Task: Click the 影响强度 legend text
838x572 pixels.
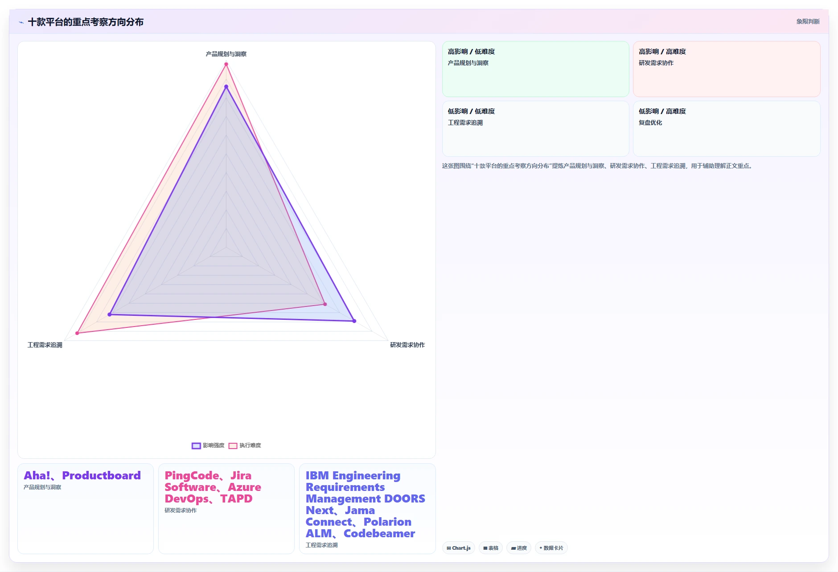Action: 214,445
